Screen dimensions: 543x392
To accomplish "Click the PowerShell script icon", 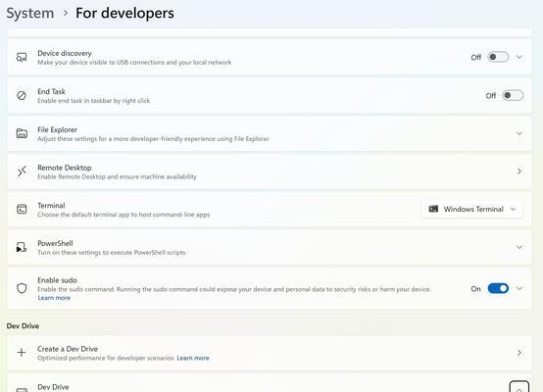I will click(22, 247).
